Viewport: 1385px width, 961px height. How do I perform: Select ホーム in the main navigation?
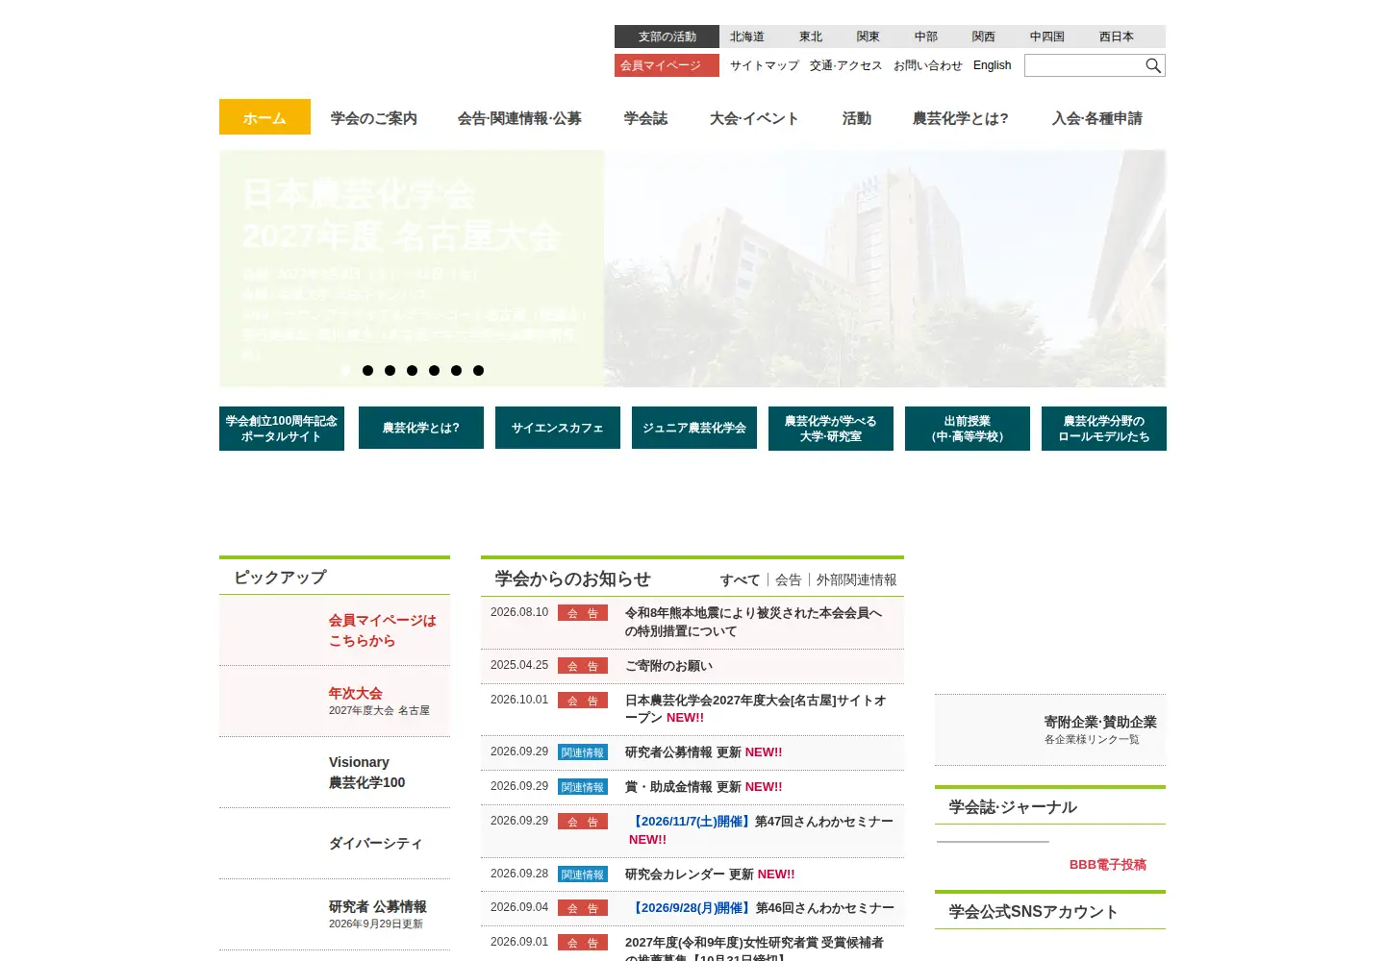point(264,117)
